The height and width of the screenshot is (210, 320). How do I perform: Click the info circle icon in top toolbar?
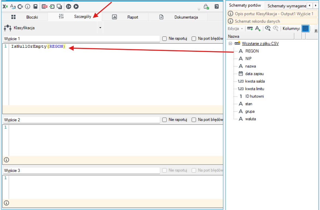(x=28, y=7)
